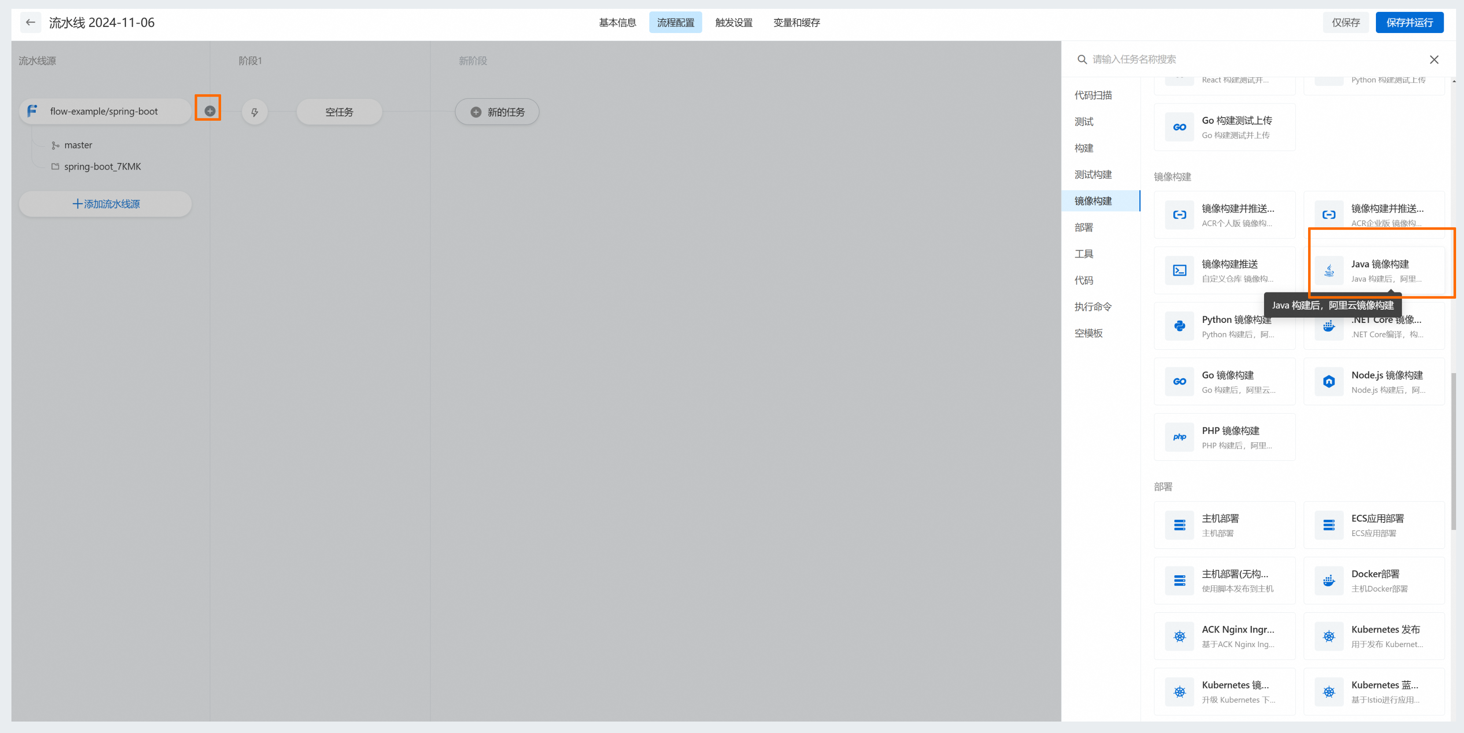This screenshot has height=733, width=1464.
Task: Choose the Go 镜像构建 task title
Action: pyautogui.click(x=1227, y=375)
